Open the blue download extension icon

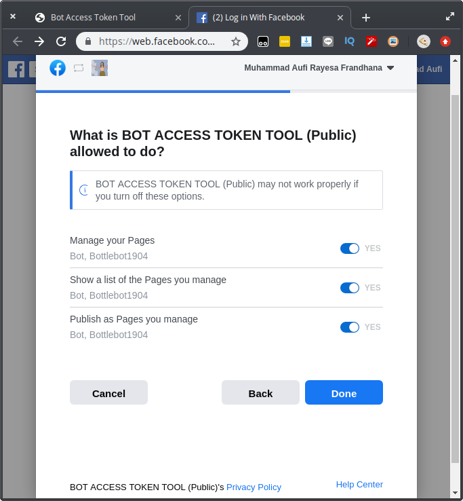tap(306, 41)
